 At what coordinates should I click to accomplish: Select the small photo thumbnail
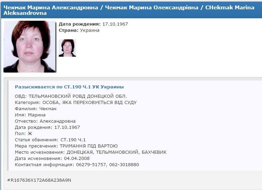[67, 48]
